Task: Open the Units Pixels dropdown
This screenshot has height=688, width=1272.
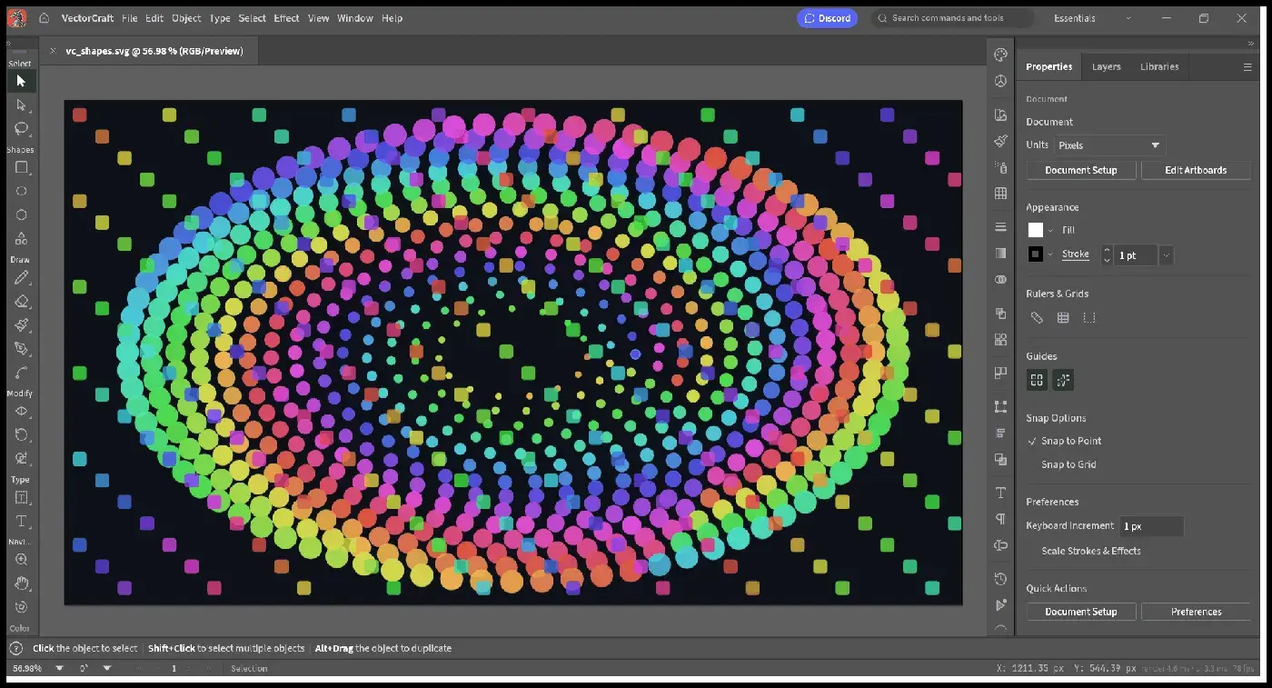Action: [1109, 145]
